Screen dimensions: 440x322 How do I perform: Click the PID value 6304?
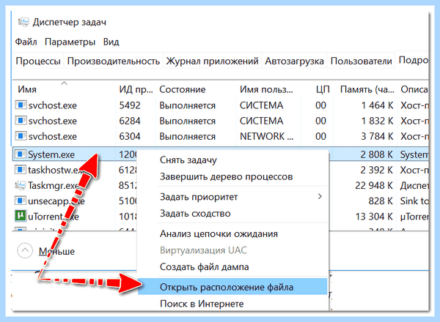click(x=130, y=136)
